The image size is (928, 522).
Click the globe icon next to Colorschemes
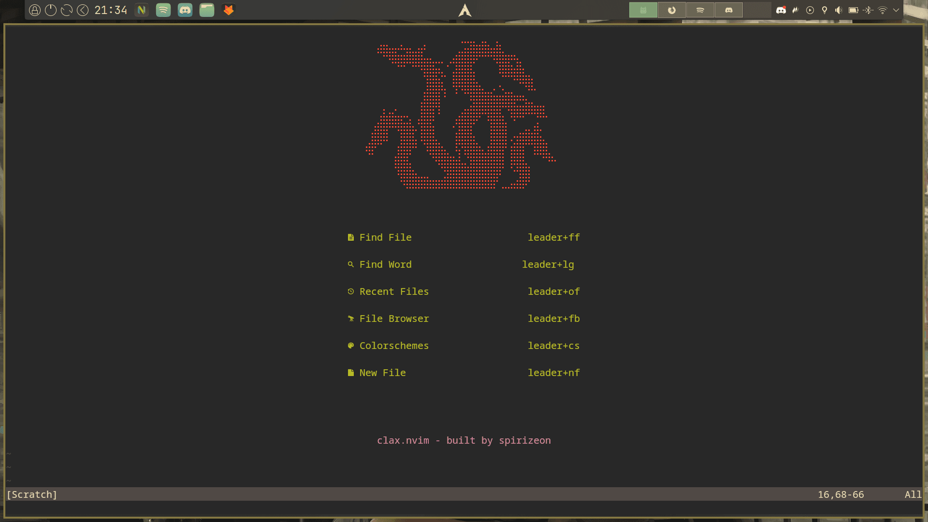350,346
